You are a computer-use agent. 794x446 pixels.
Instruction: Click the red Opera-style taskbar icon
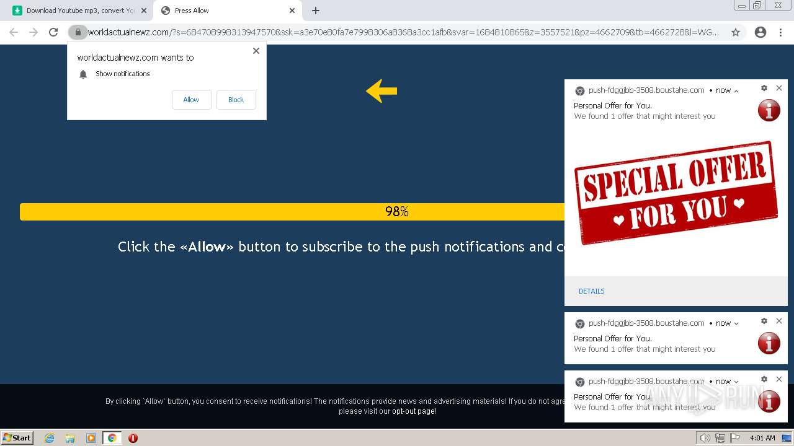133,438
